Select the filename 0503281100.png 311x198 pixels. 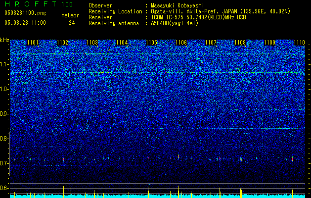pos(25,13)
